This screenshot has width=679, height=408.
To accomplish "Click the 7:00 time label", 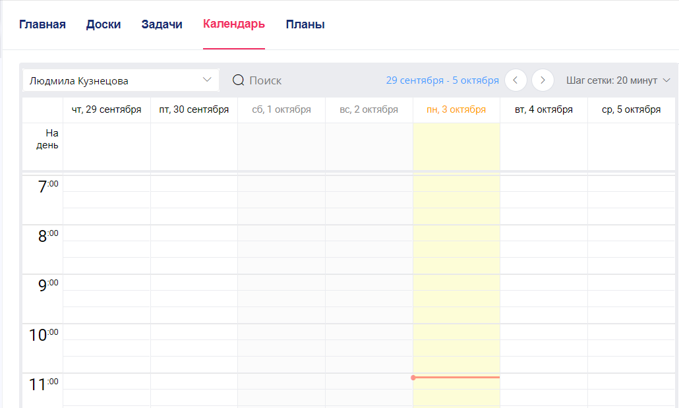I will tap(48, 187).
